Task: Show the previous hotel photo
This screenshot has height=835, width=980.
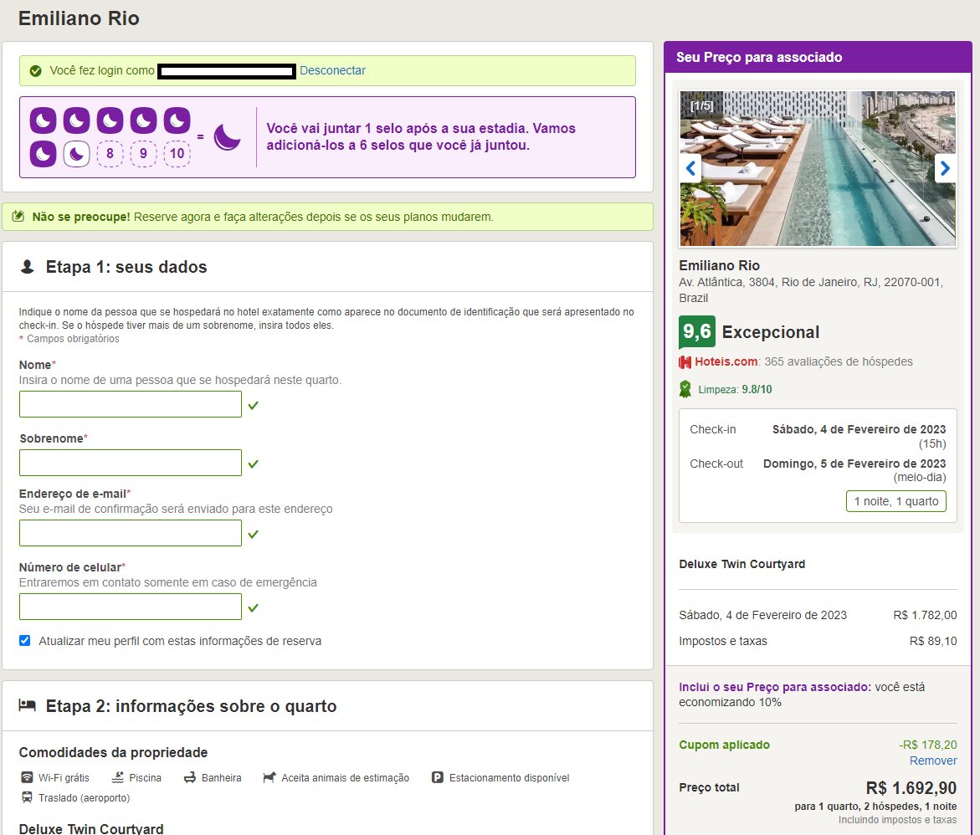Action: tap(690, 168)
